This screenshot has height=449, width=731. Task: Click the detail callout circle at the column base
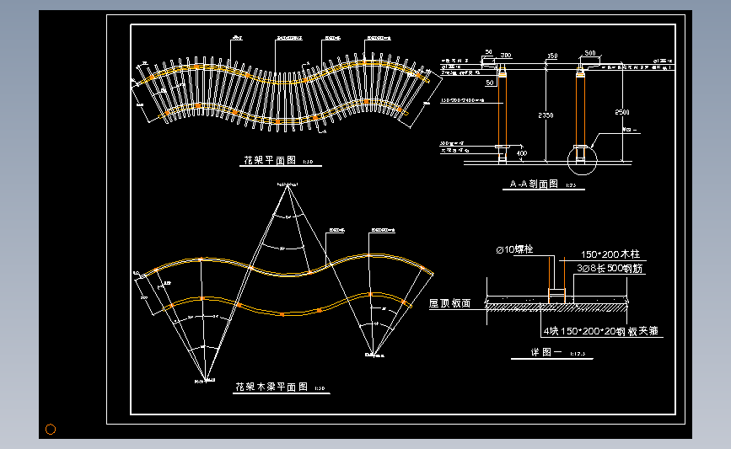[x=582, y=160]
